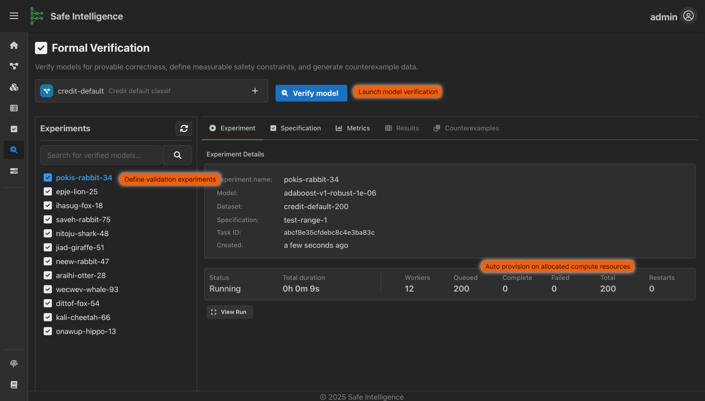
Task: Open the admin user avatar
Action: 688,16
